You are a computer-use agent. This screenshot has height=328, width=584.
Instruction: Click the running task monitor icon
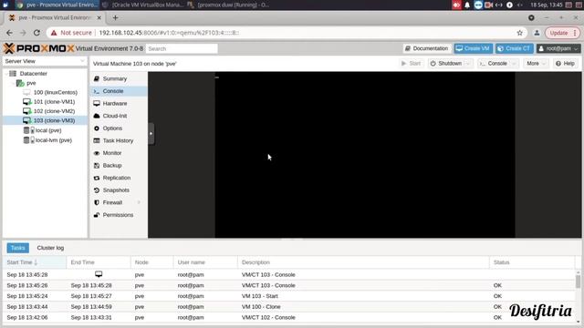(99, 274)
